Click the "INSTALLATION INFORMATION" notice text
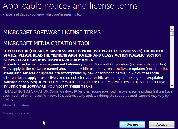 (87, 96)
